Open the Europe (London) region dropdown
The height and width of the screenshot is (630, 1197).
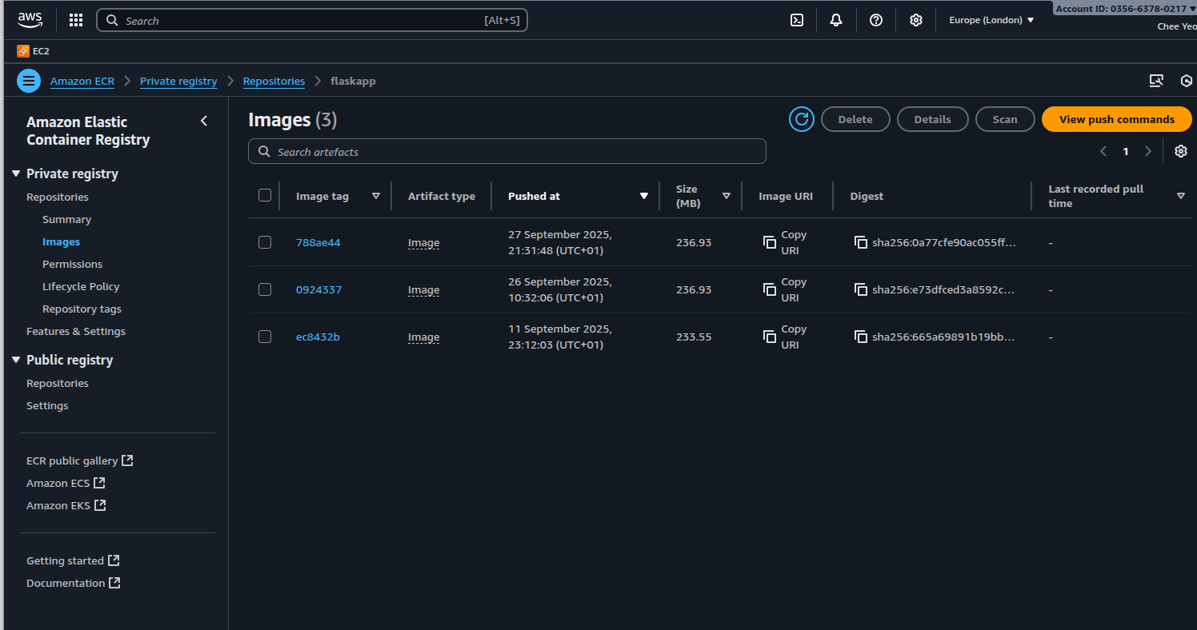pos(991,20)
